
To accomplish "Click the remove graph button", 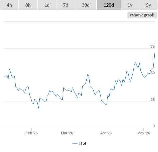I will (142, 15).
